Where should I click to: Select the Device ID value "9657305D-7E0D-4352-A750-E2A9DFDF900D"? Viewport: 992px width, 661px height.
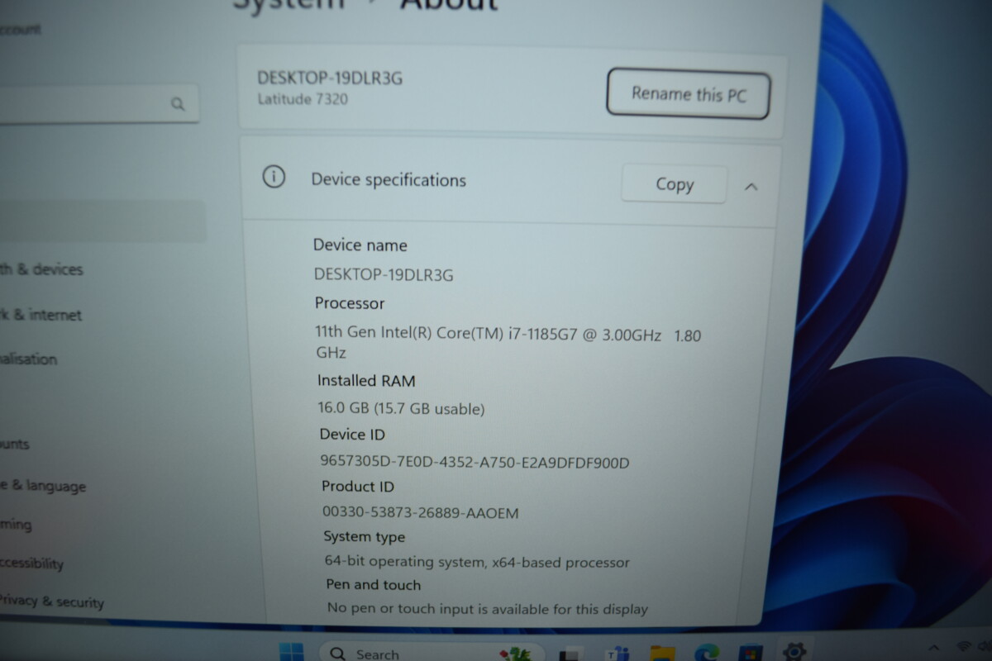[x=475, y=462]
